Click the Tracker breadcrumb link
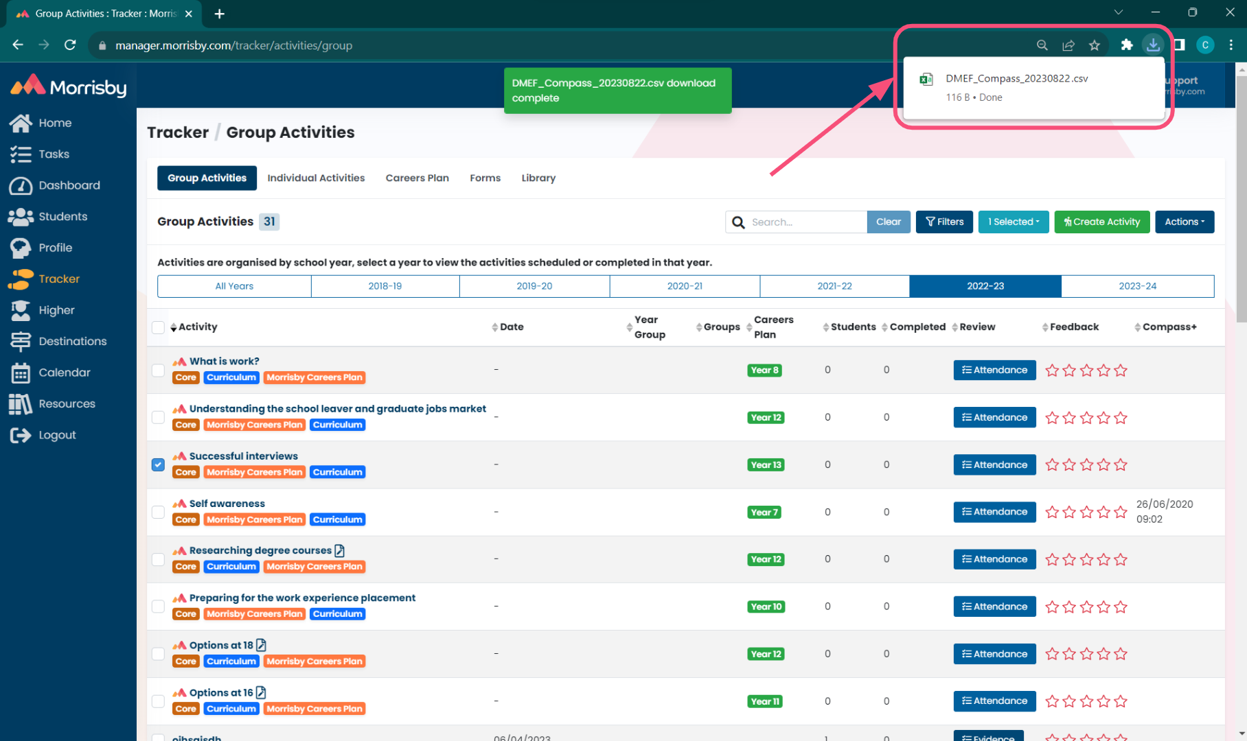1247x741 pixels. click(x=178, y=132)
